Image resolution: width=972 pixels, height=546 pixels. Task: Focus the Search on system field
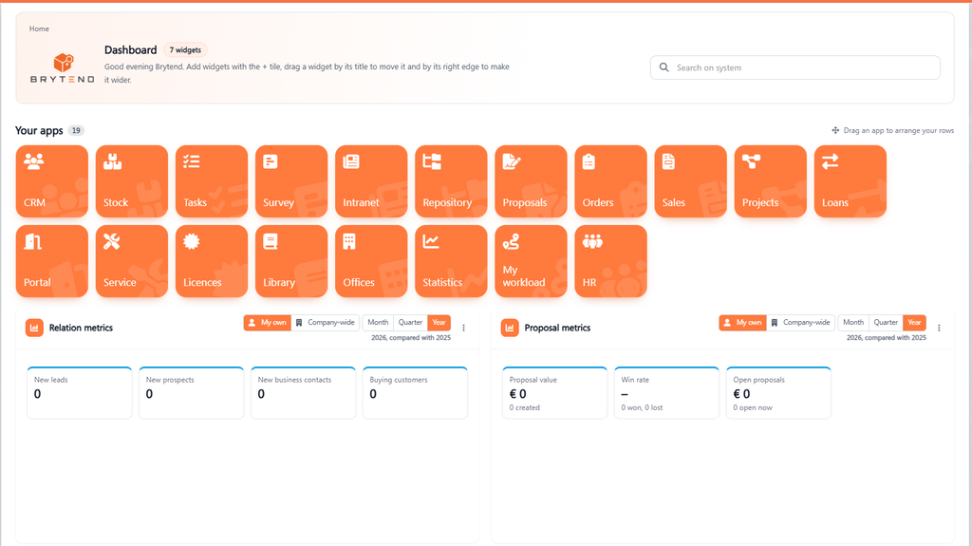(x=795, y=67)
